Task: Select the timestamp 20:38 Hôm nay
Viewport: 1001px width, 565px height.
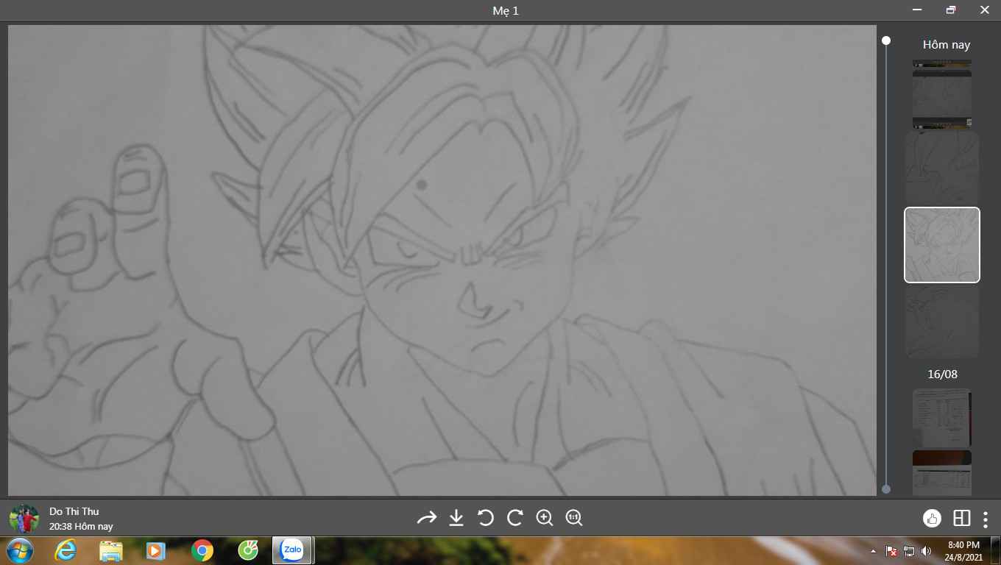Action: pos(81,527)
